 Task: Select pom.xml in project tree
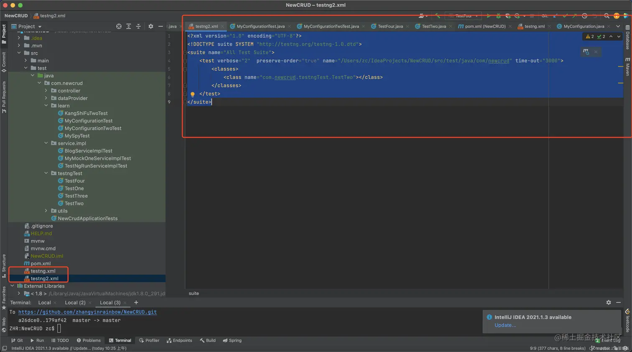pyautogui.click(x=41, y=263)
